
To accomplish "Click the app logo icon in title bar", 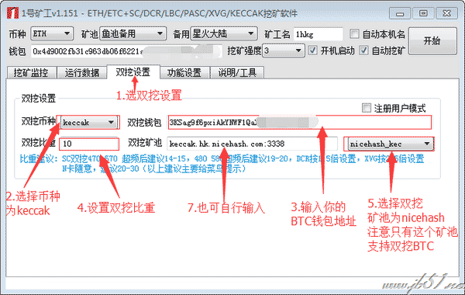I will (12, 13).
